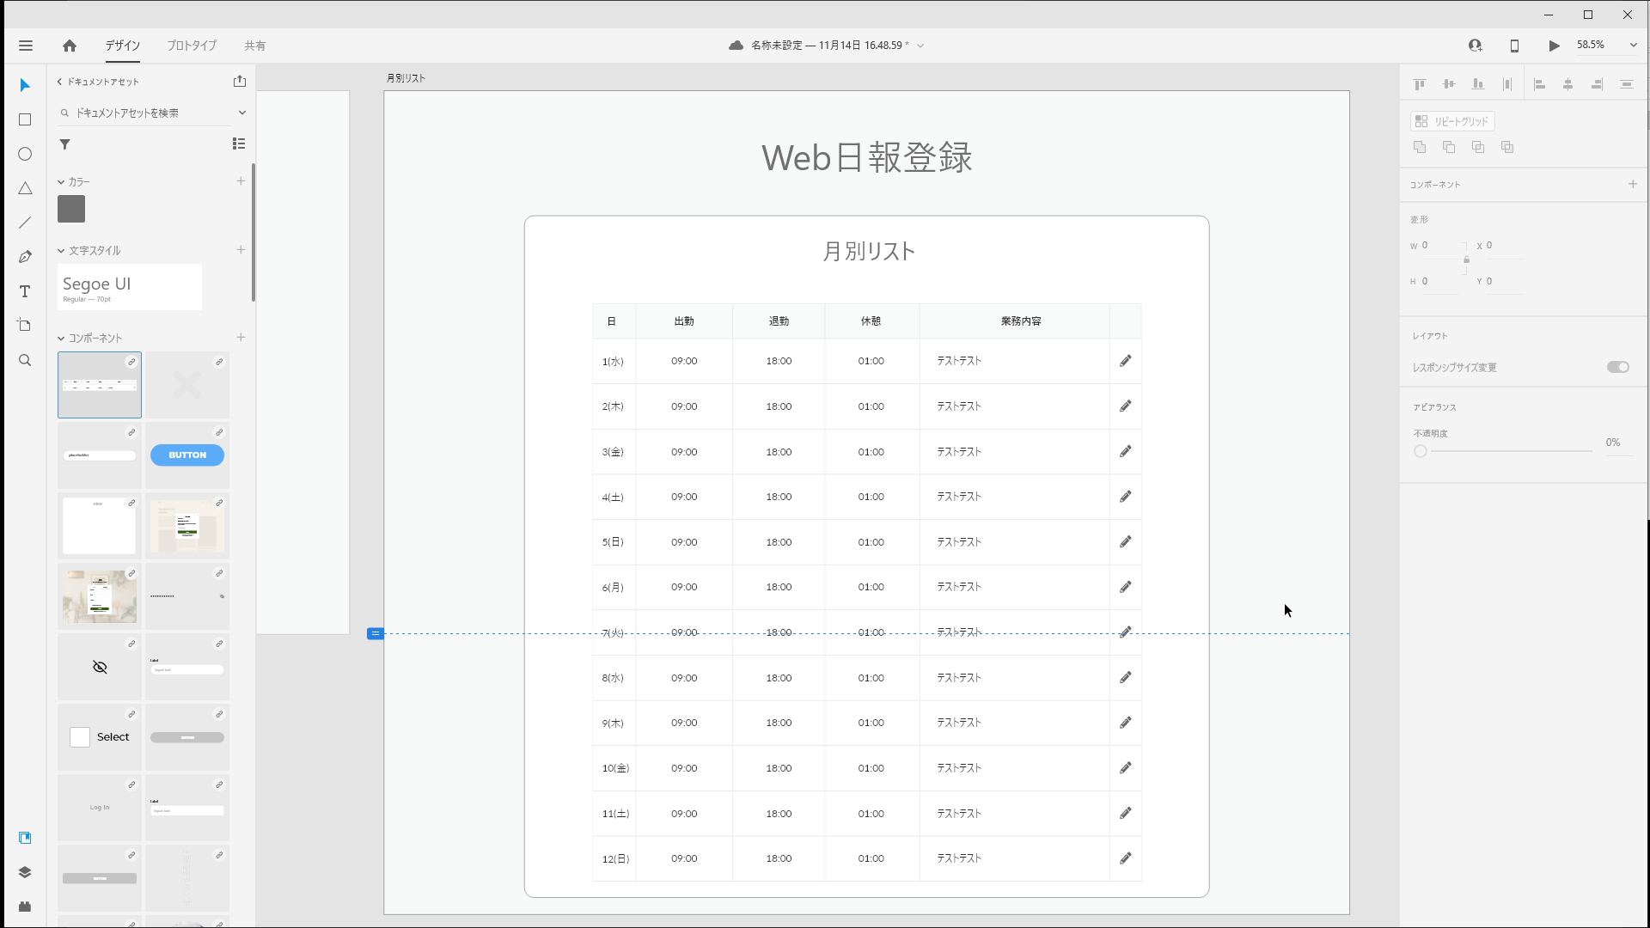Go to the Home screen icon

70,46
